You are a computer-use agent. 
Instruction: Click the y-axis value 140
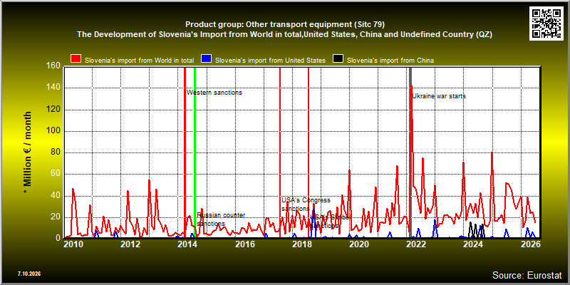[x=53, y=88]
